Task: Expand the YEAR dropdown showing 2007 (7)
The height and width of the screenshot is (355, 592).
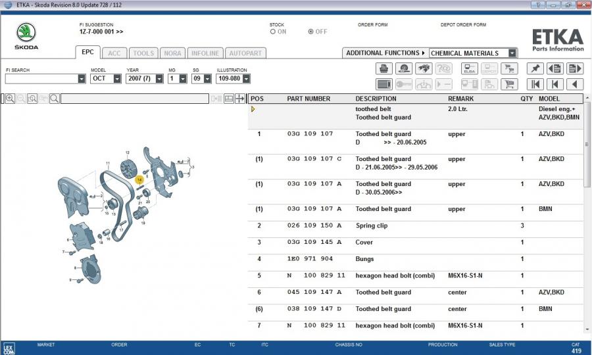Action: (157, 79)
